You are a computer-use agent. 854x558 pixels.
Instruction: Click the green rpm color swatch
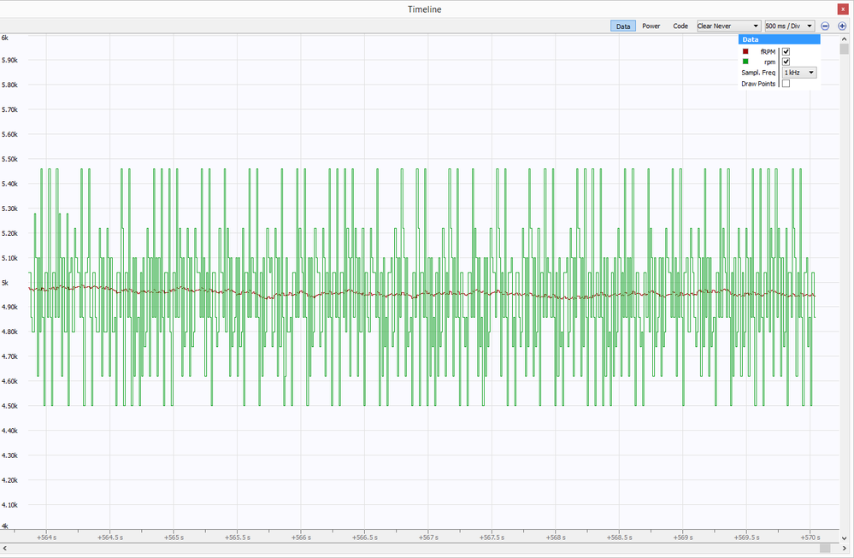click(745, 62)
